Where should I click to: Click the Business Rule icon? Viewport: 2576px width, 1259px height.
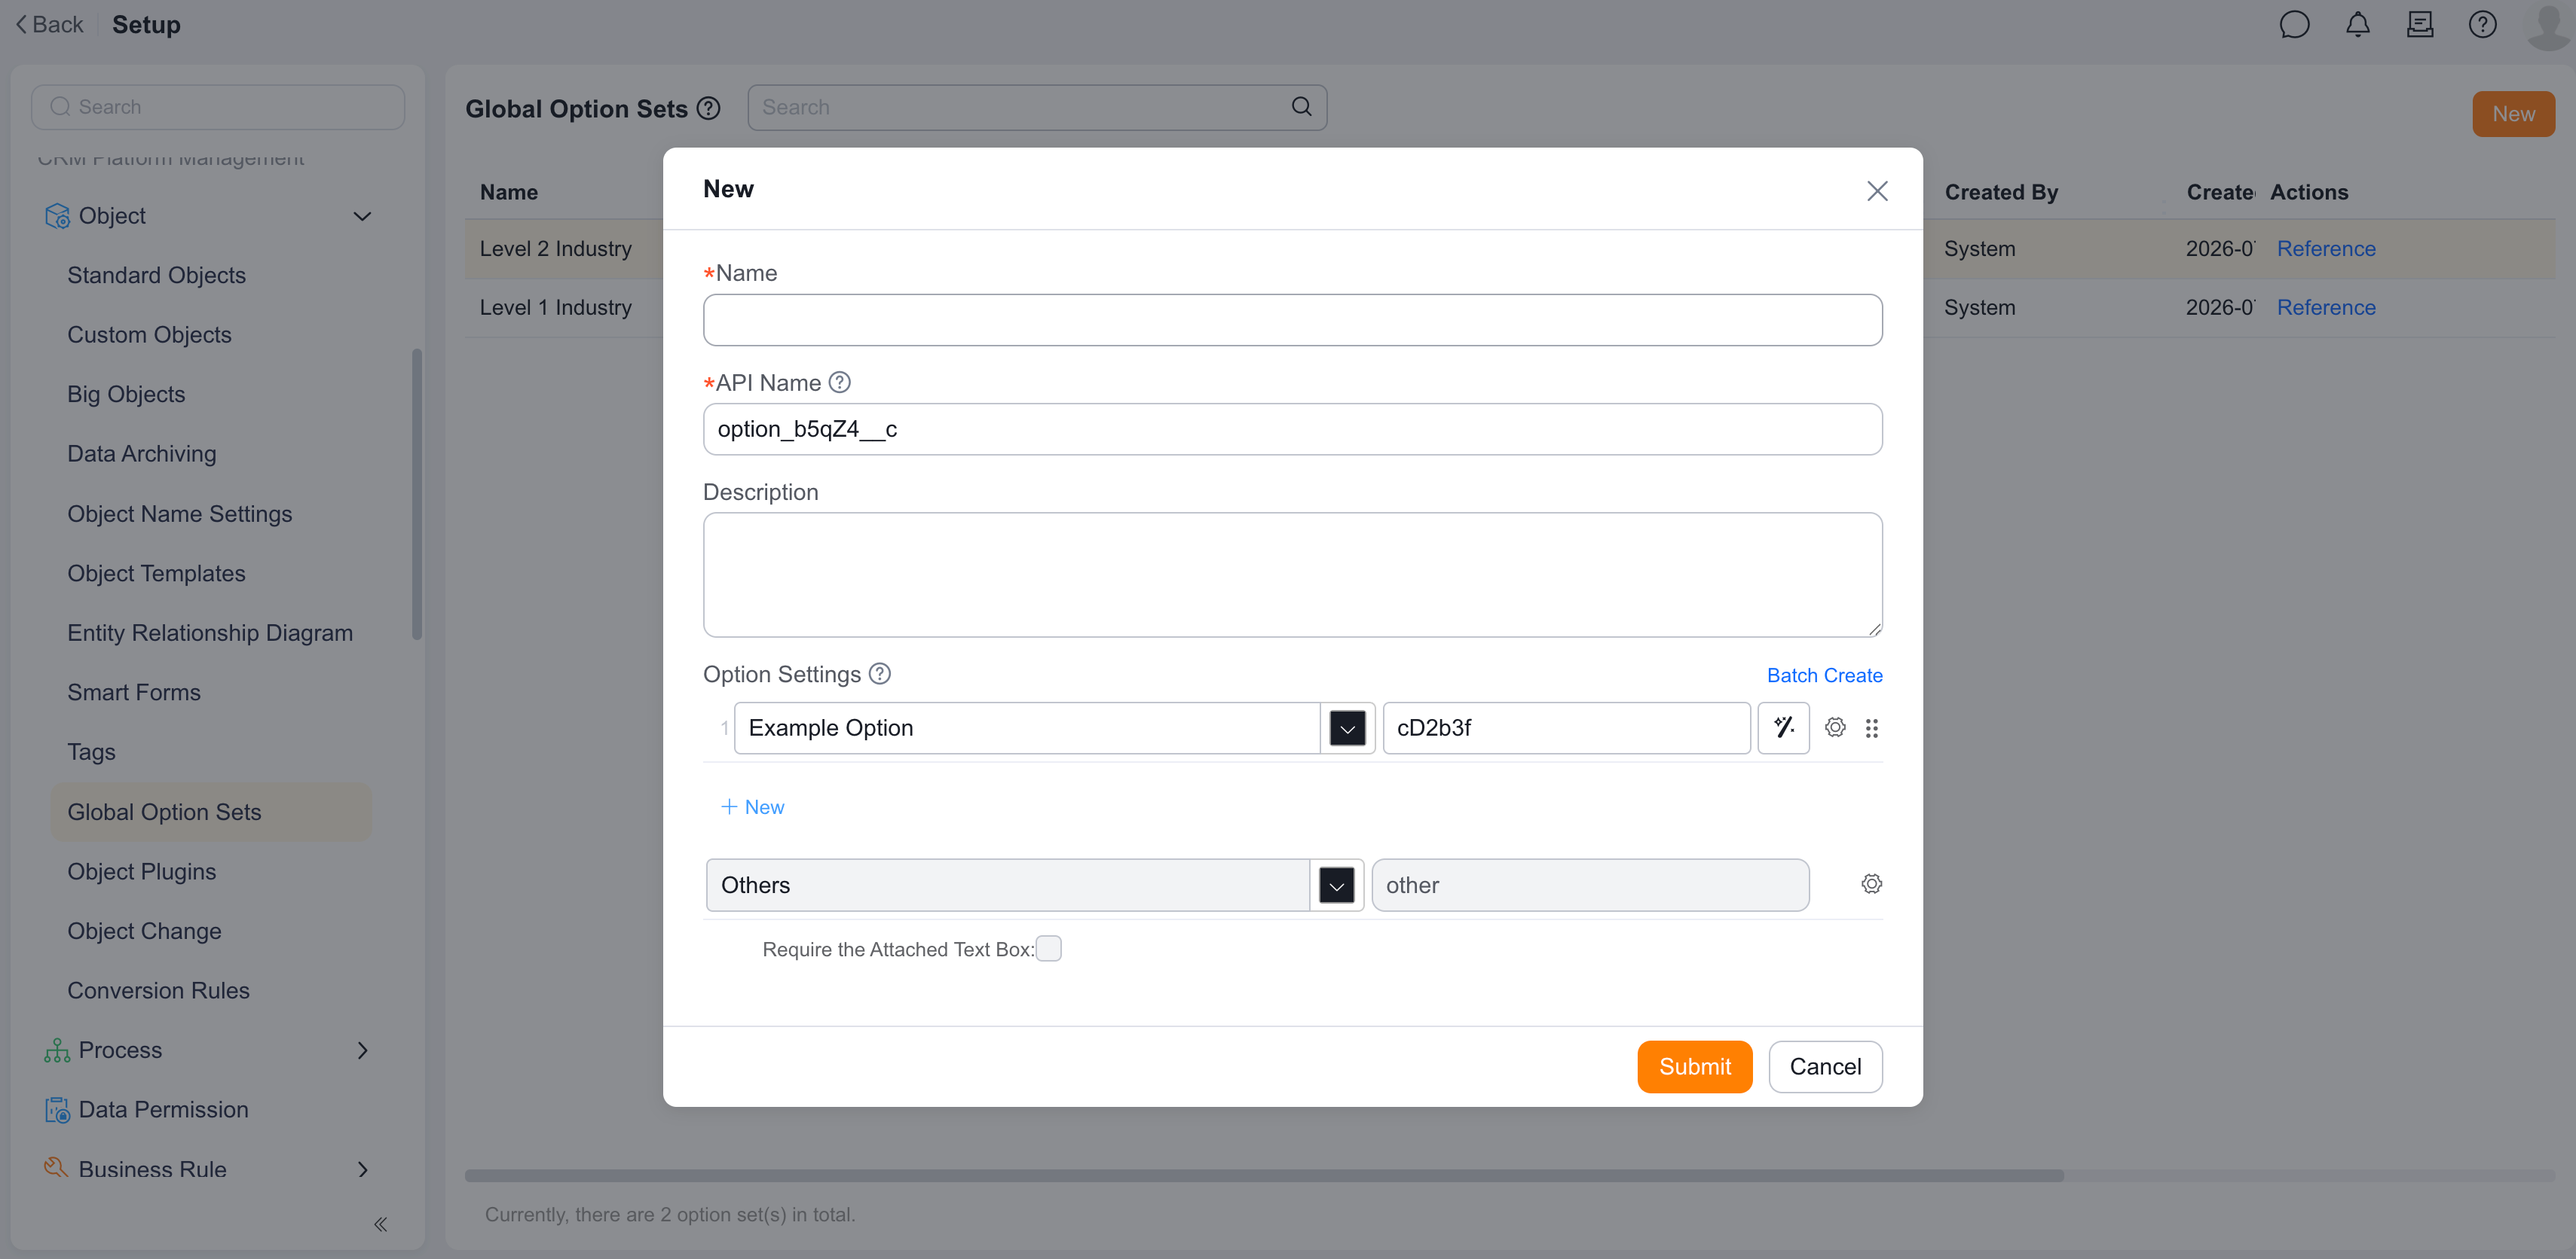57,1168
